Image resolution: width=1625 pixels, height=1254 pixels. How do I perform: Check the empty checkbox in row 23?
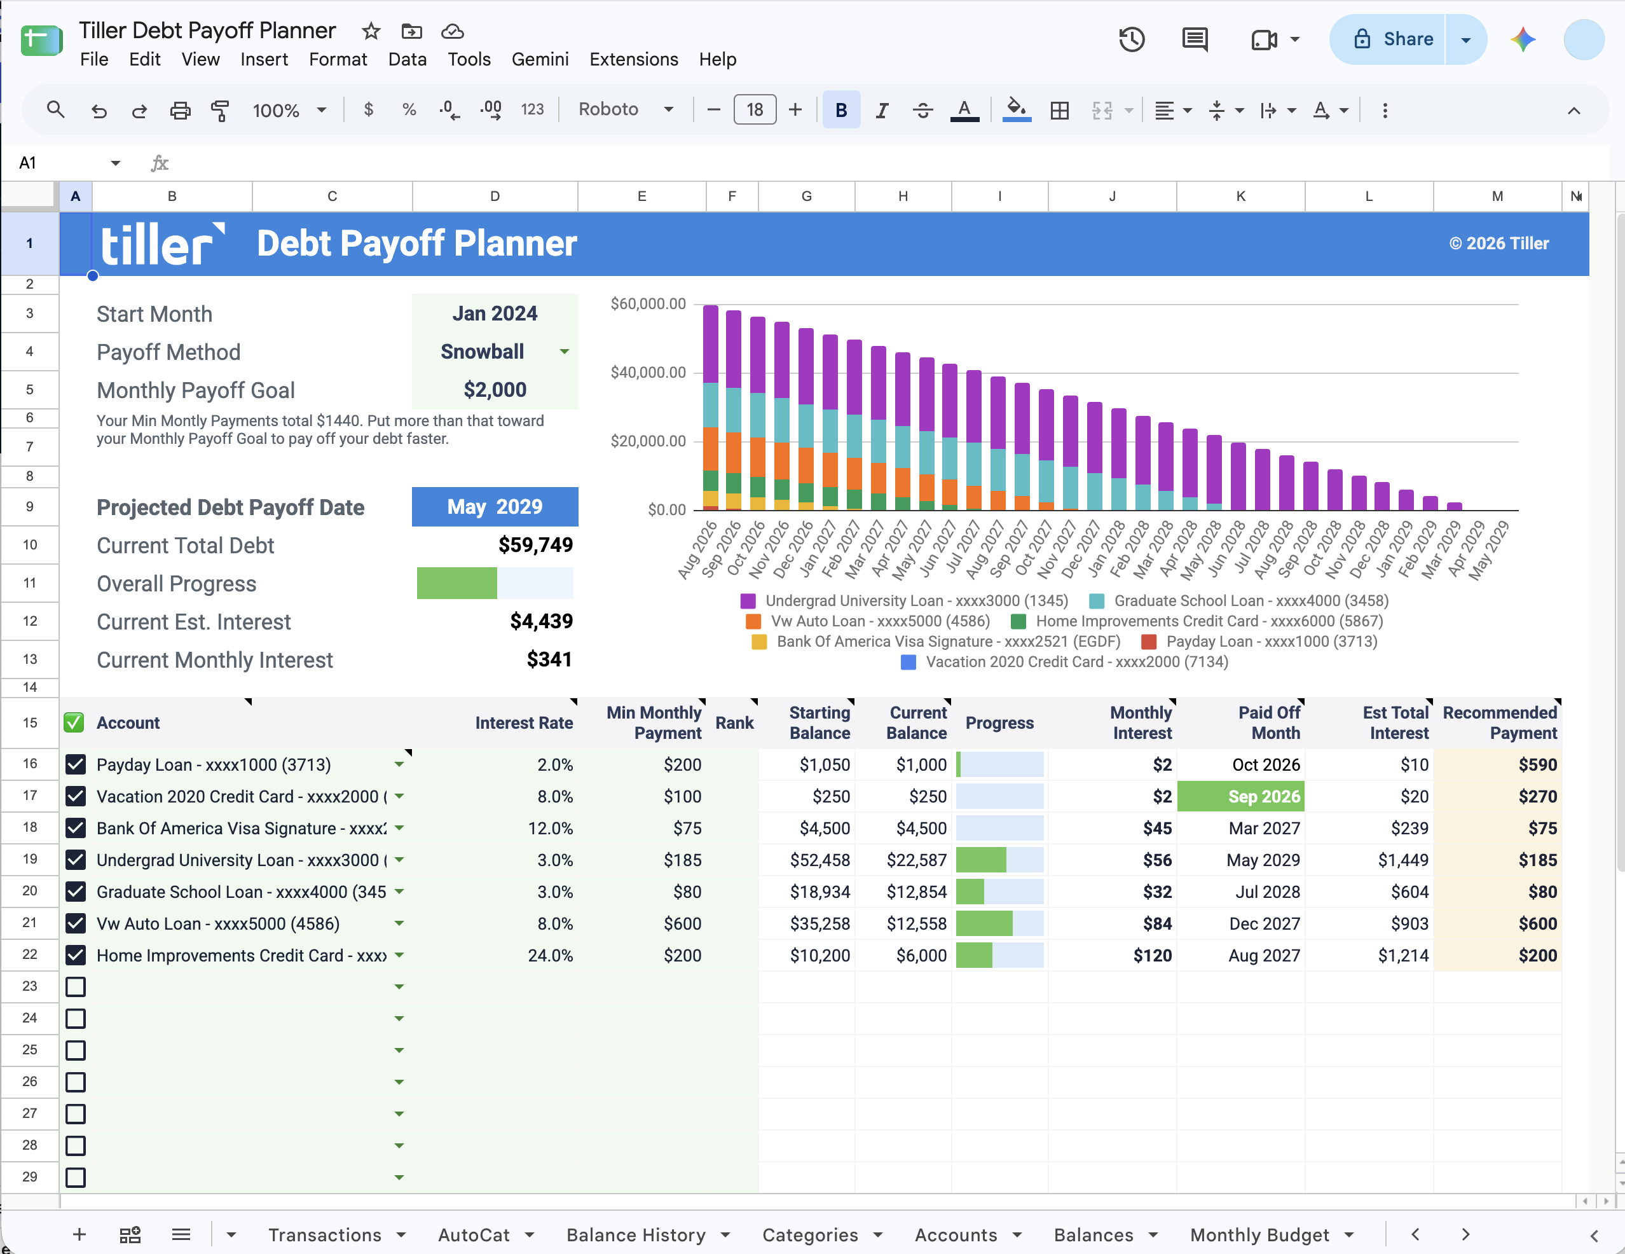pyautogui.click(x=75, y=987)
